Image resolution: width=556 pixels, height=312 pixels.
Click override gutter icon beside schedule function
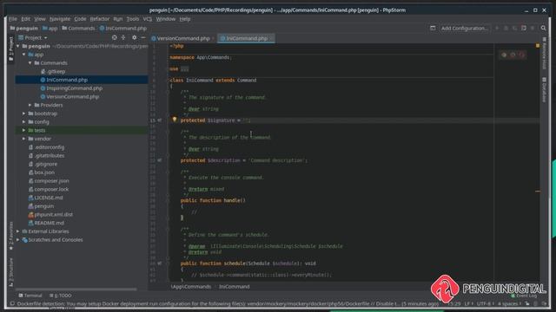[160, 263]
